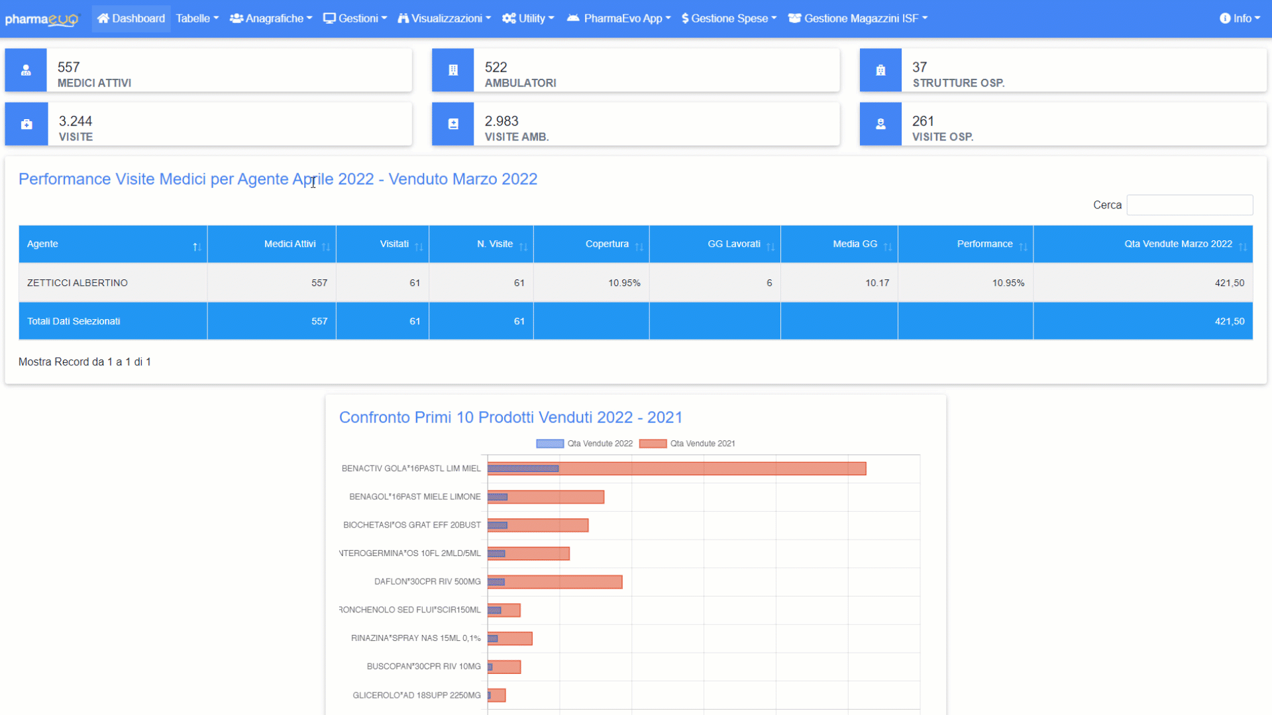Image resolution: width=1272 pixels, height=715 pixels.
Task: Expand Gestione Magazzini ISF dropdown
Action: [x=858, y=19]
